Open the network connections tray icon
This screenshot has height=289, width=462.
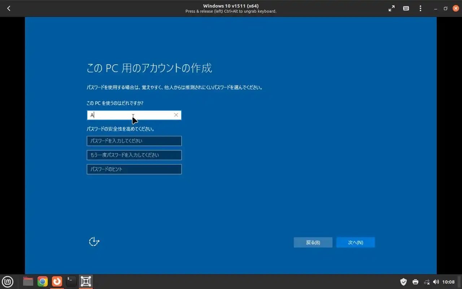tap(427, 282)
